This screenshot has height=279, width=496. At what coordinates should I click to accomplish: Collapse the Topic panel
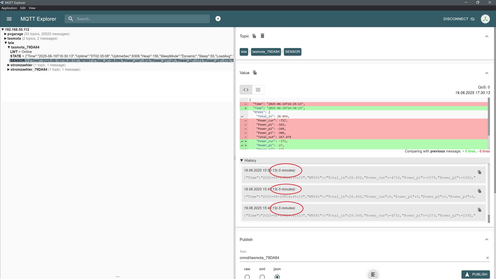point(487,36)
